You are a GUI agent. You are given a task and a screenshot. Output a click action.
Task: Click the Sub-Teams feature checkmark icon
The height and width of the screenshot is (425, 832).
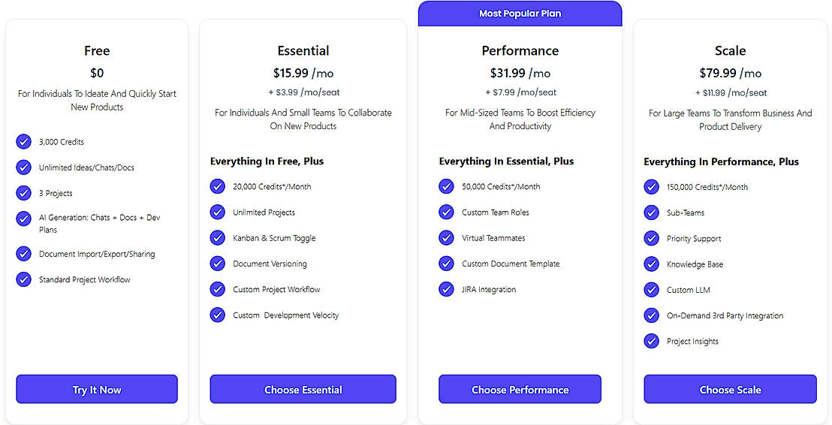coord(652,212)
